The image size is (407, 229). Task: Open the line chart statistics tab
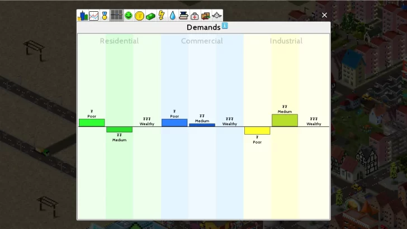[93, 16]
